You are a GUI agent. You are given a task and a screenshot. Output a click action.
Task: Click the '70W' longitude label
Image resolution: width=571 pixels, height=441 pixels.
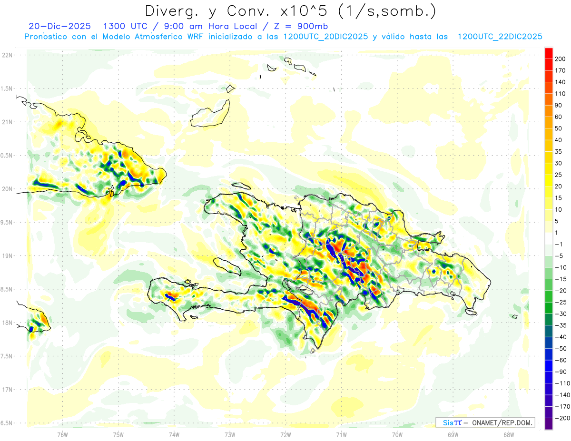(x=397, y=434)
